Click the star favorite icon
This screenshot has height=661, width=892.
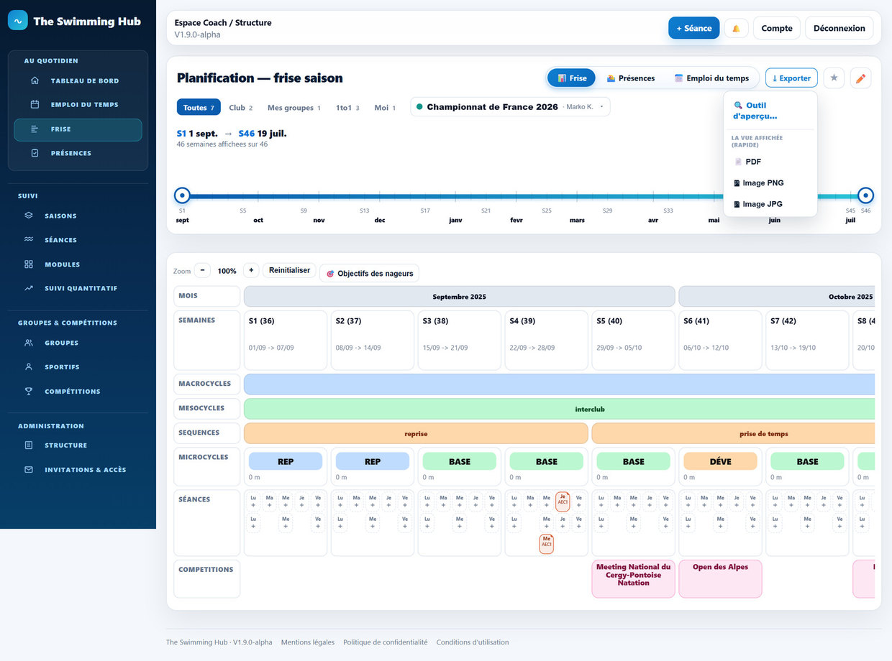point(834,78)
